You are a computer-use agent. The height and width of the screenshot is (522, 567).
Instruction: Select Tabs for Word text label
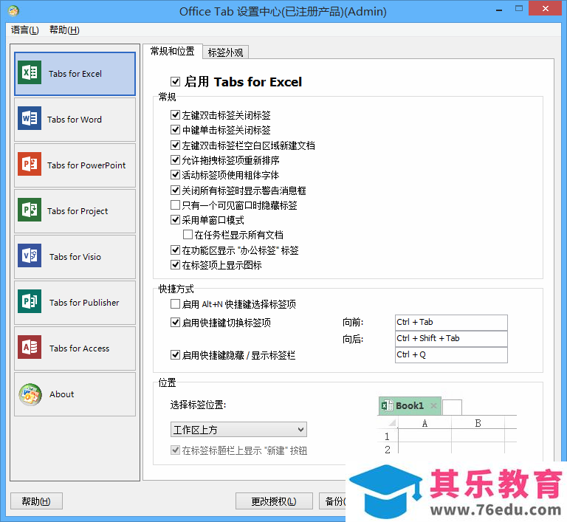(x=75, y=120)
